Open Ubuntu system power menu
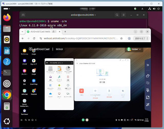The image size is (164, 129). [159, 9]
